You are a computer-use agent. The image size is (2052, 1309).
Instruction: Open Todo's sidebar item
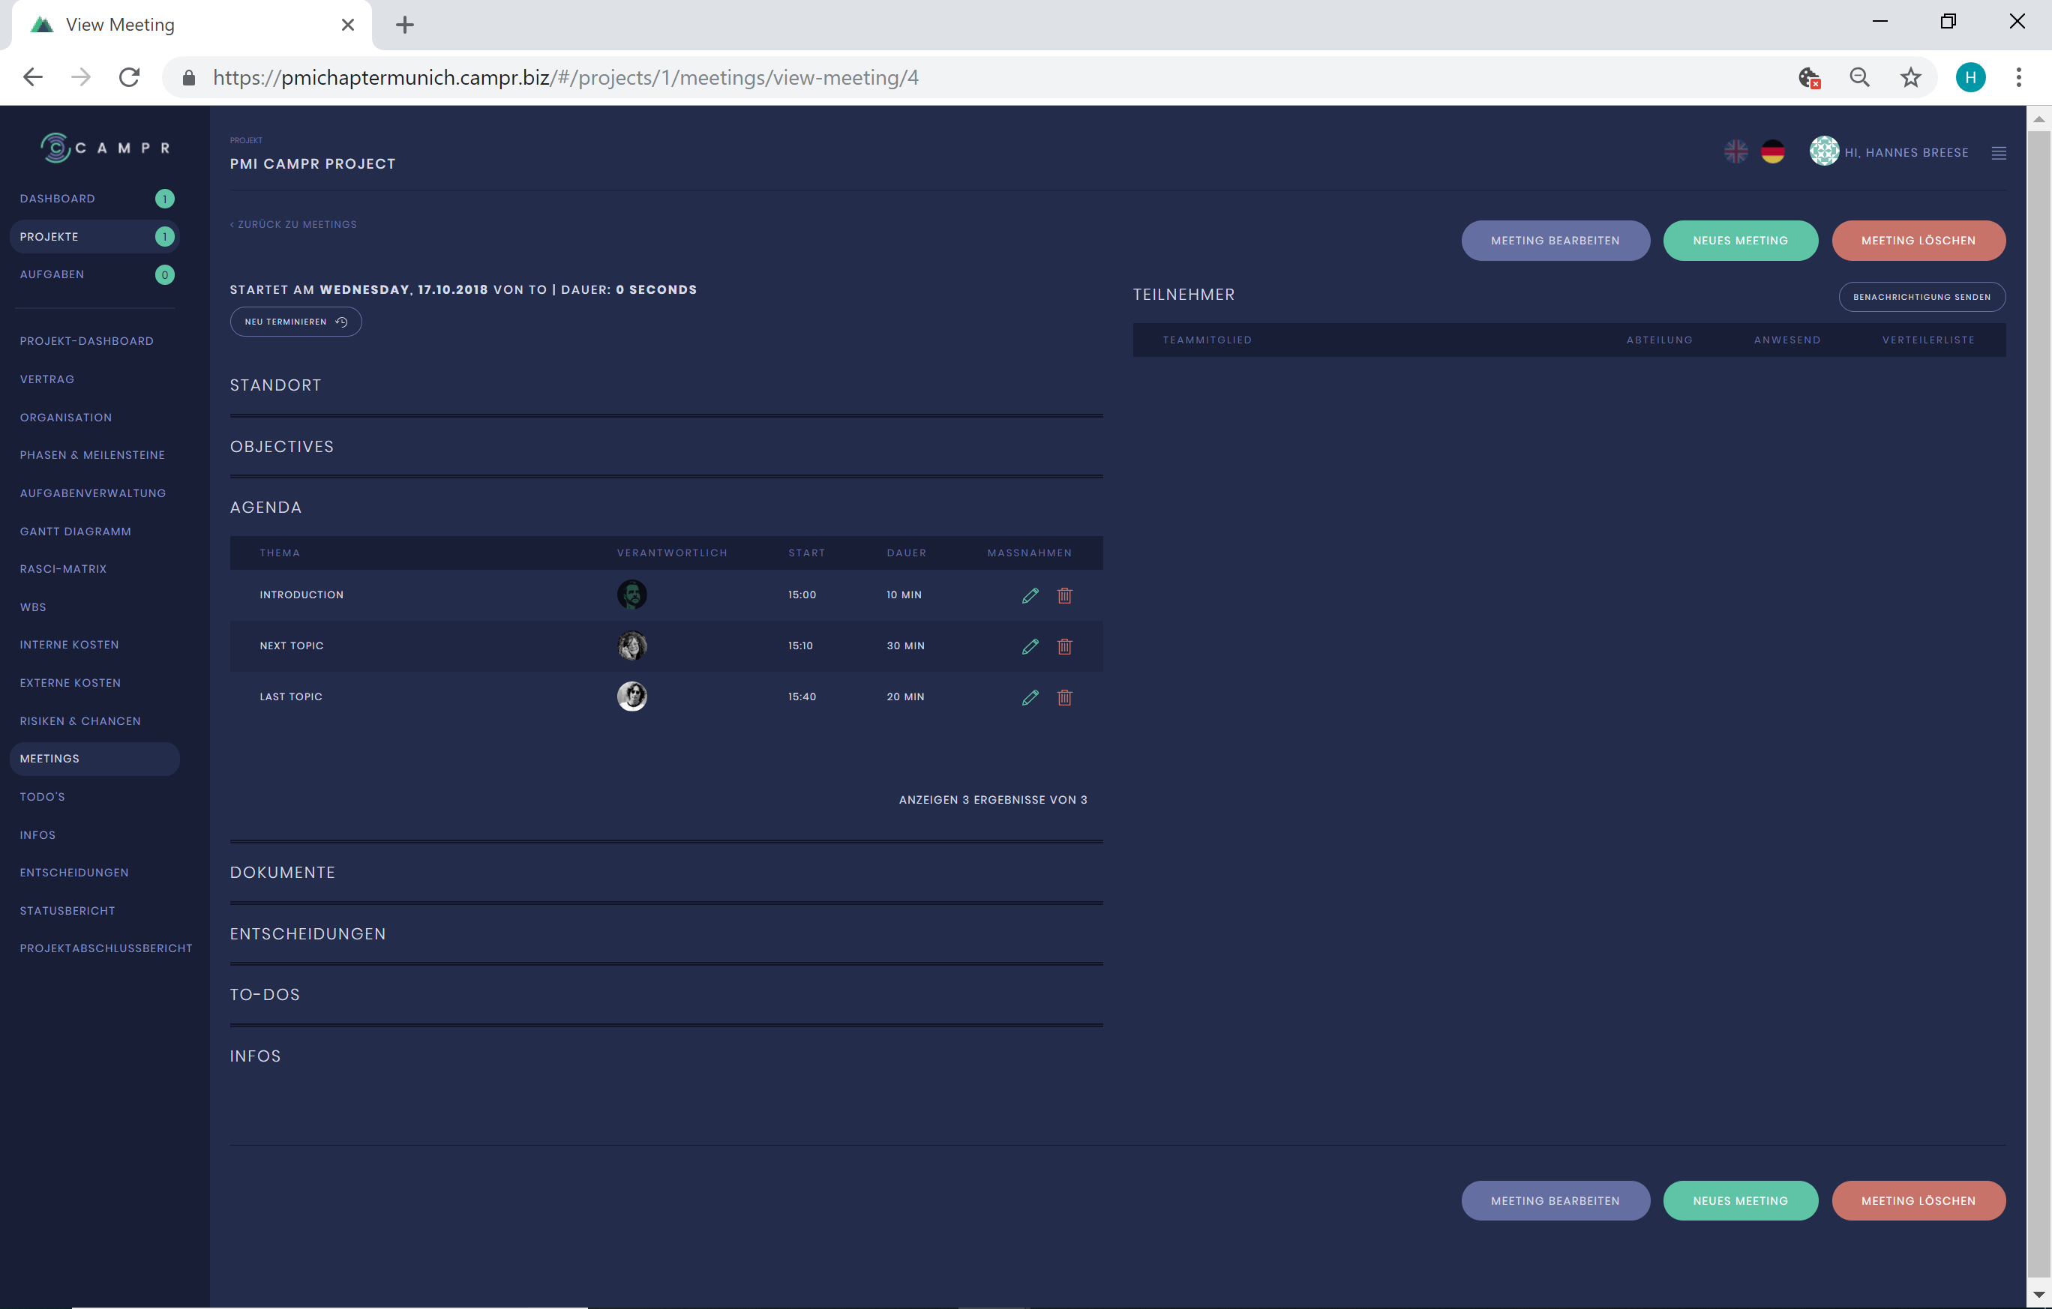[x=43, y=797]
